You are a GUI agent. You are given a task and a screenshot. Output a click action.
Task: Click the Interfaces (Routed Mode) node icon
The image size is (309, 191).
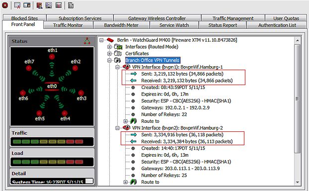click(118, 47)
